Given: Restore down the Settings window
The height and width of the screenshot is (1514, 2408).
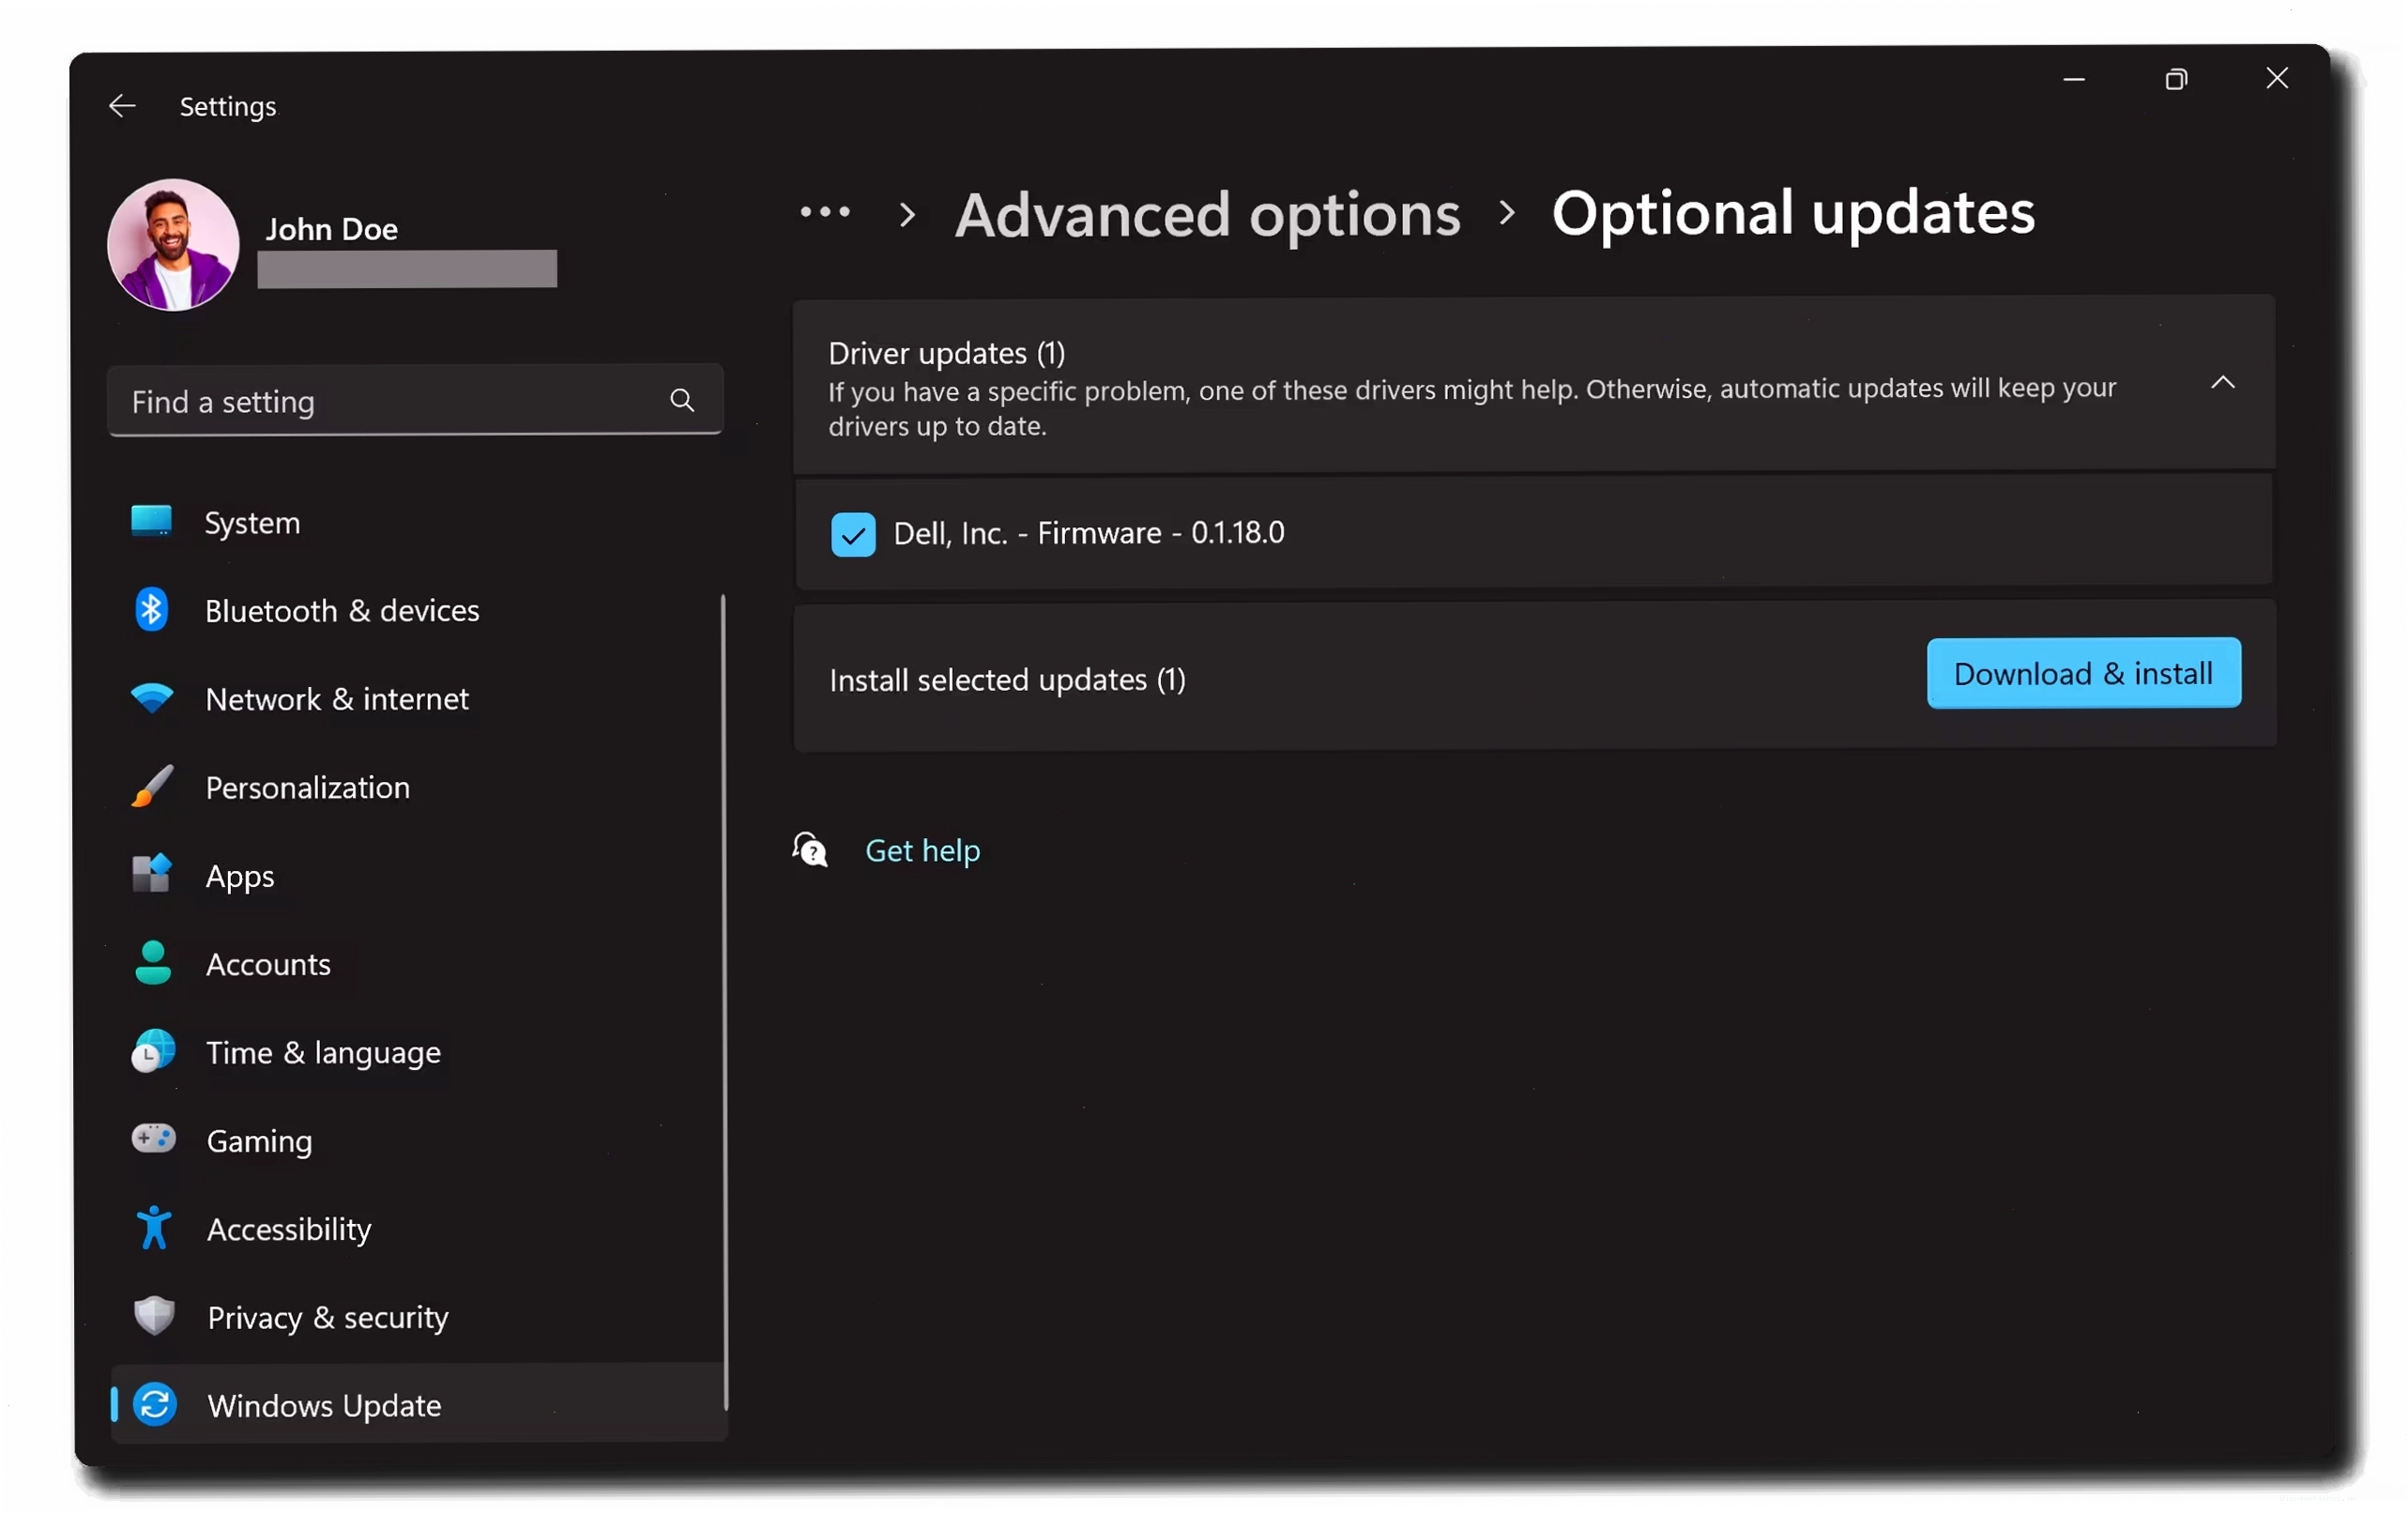Looking at the screenshot, I should tap(2176, 79).
